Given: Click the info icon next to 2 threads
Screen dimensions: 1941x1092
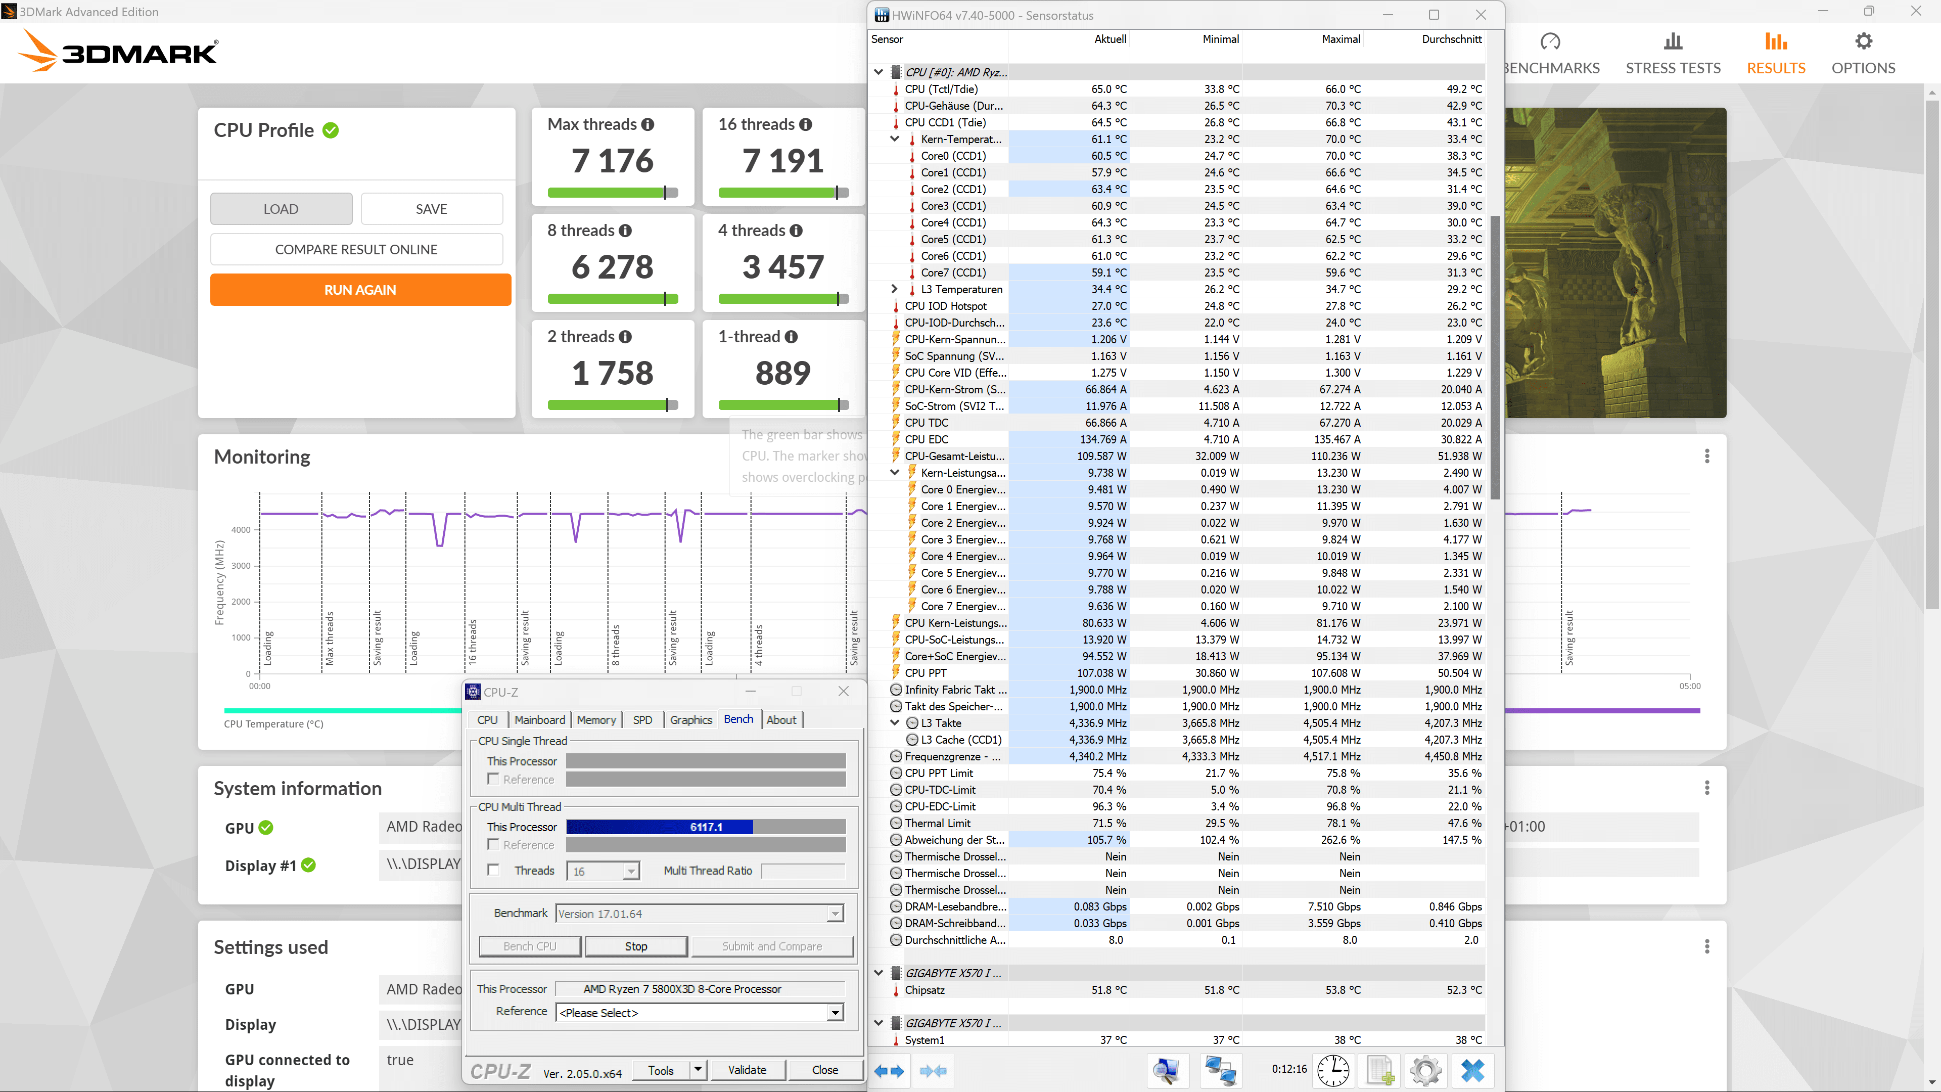Looking at the screenshot, I should 625,337.
